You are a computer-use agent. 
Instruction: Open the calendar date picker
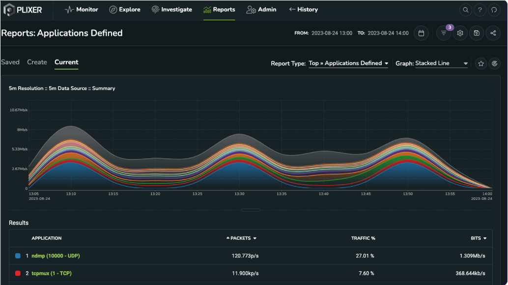(x=421, y=33)
